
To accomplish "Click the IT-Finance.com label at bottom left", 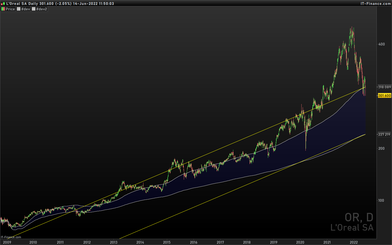I will point(11,237).
